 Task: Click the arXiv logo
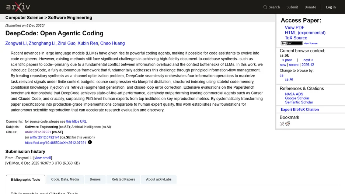(18, 7)
